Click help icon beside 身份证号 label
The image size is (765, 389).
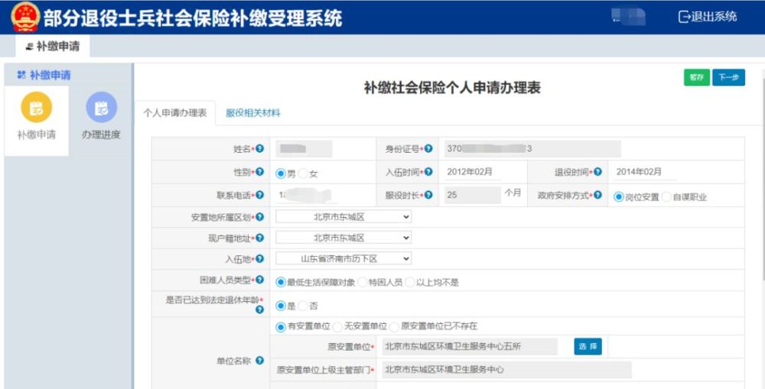point(428,148)
